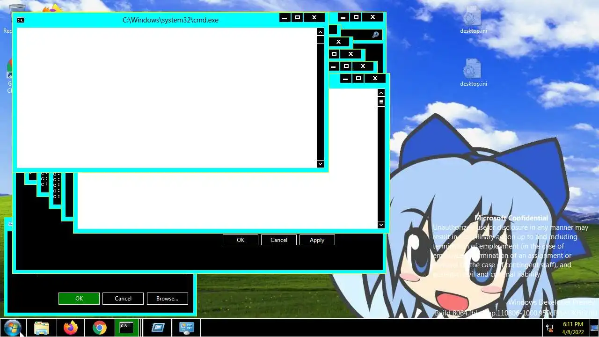Click OK next to the Apply button
The height and width of the screenshot is (337, 599).
(x=241, y=240)
